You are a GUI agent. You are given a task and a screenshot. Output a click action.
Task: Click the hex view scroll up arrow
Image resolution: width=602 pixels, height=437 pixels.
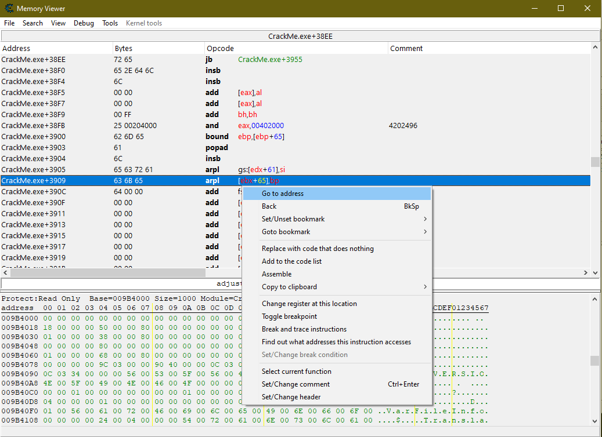594,298
